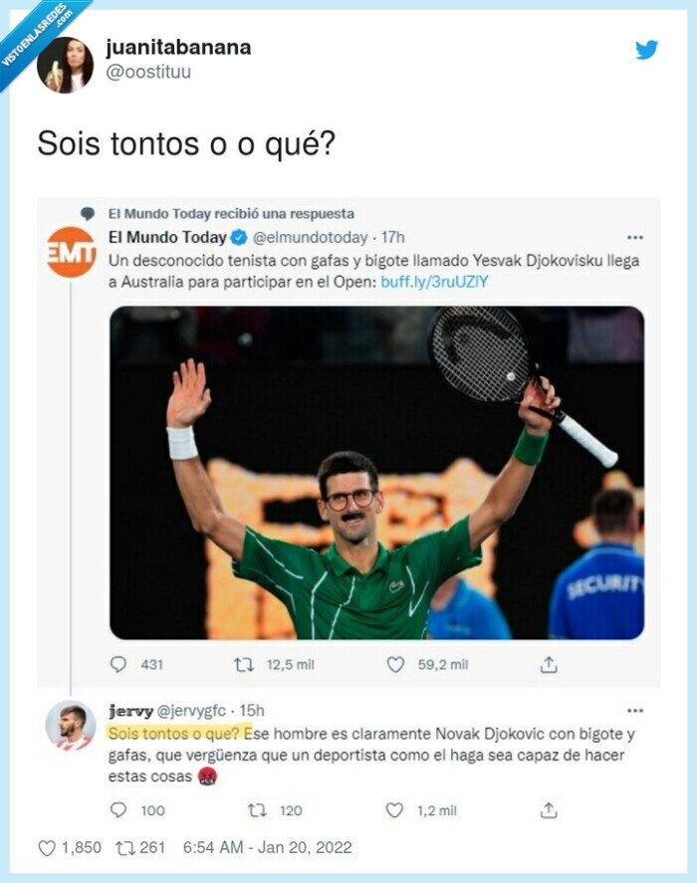
Task: Open the share icon on jervy's reply
Action: (549, 811)
